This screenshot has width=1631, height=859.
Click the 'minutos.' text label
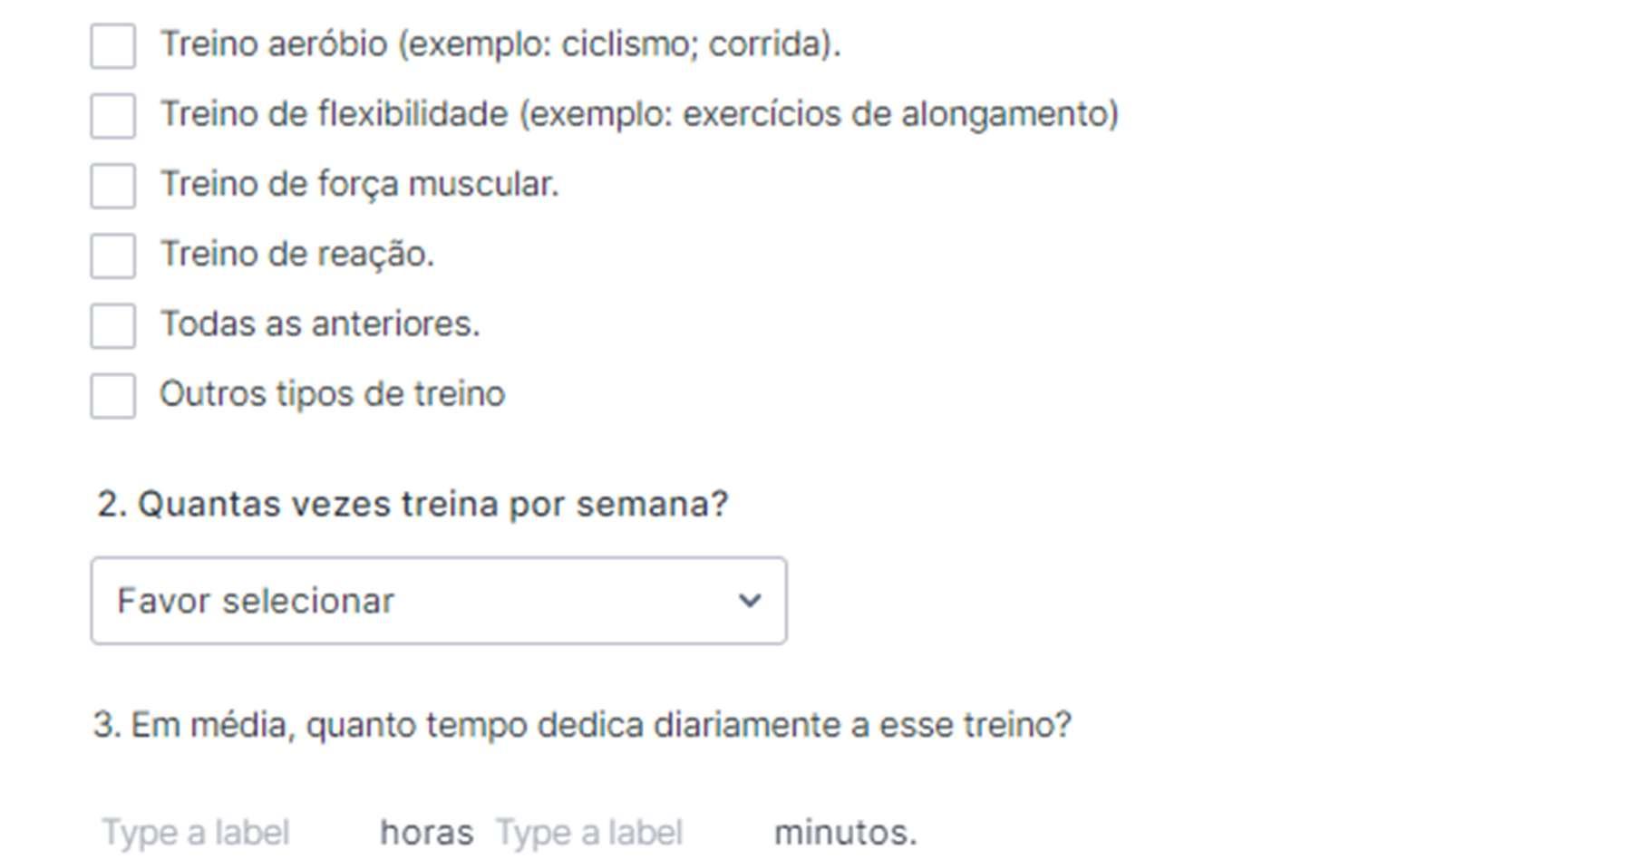tap(845, 832)
